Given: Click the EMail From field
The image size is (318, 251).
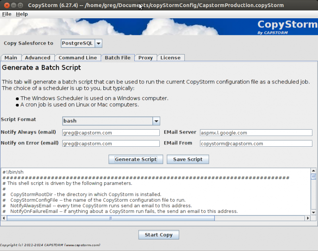Looking at the screenshot, I should pos(256,144).
